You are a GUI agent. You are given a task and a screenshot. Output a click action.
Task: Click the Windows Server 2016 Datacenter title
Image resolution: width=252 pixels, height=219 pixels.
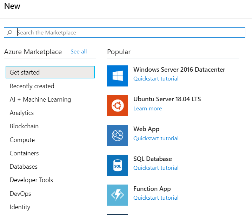pos(179,70)
